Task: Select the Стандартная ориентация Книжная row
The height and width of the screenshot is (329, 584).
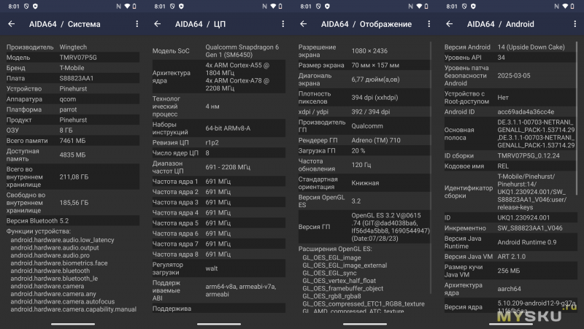Action: point(364,183)
